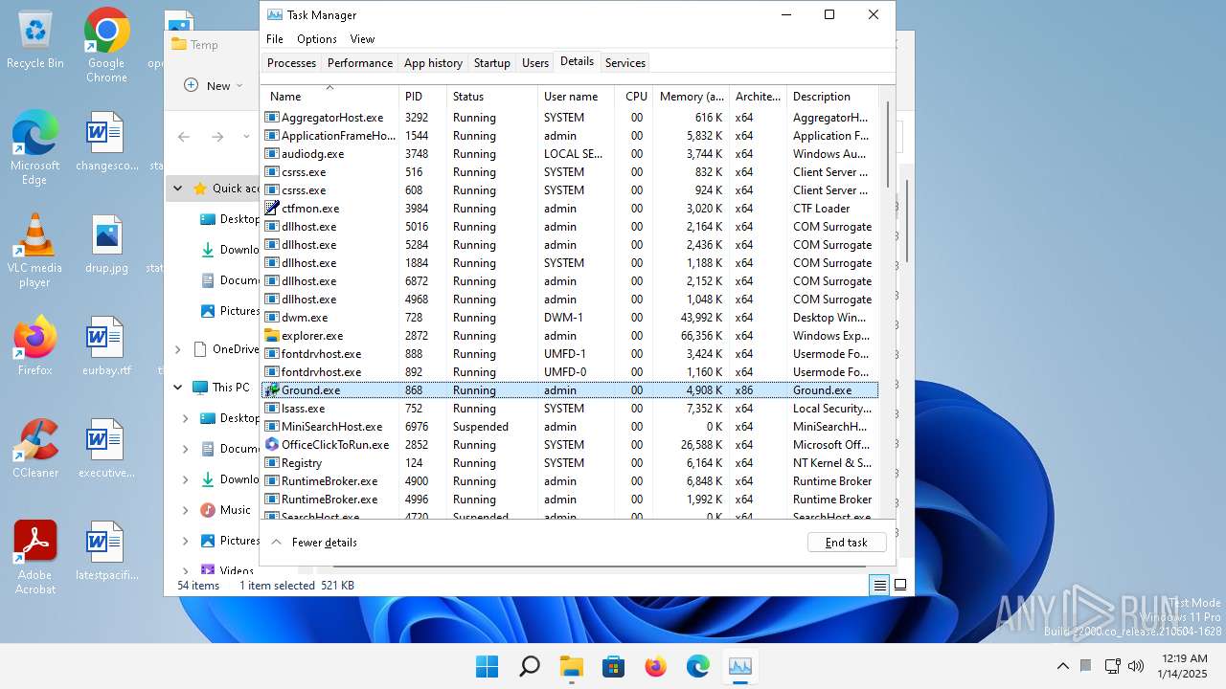Sort by the User name column header
Screen dimensions: 1226x689
pyautogui.click(x=577, y=97)
